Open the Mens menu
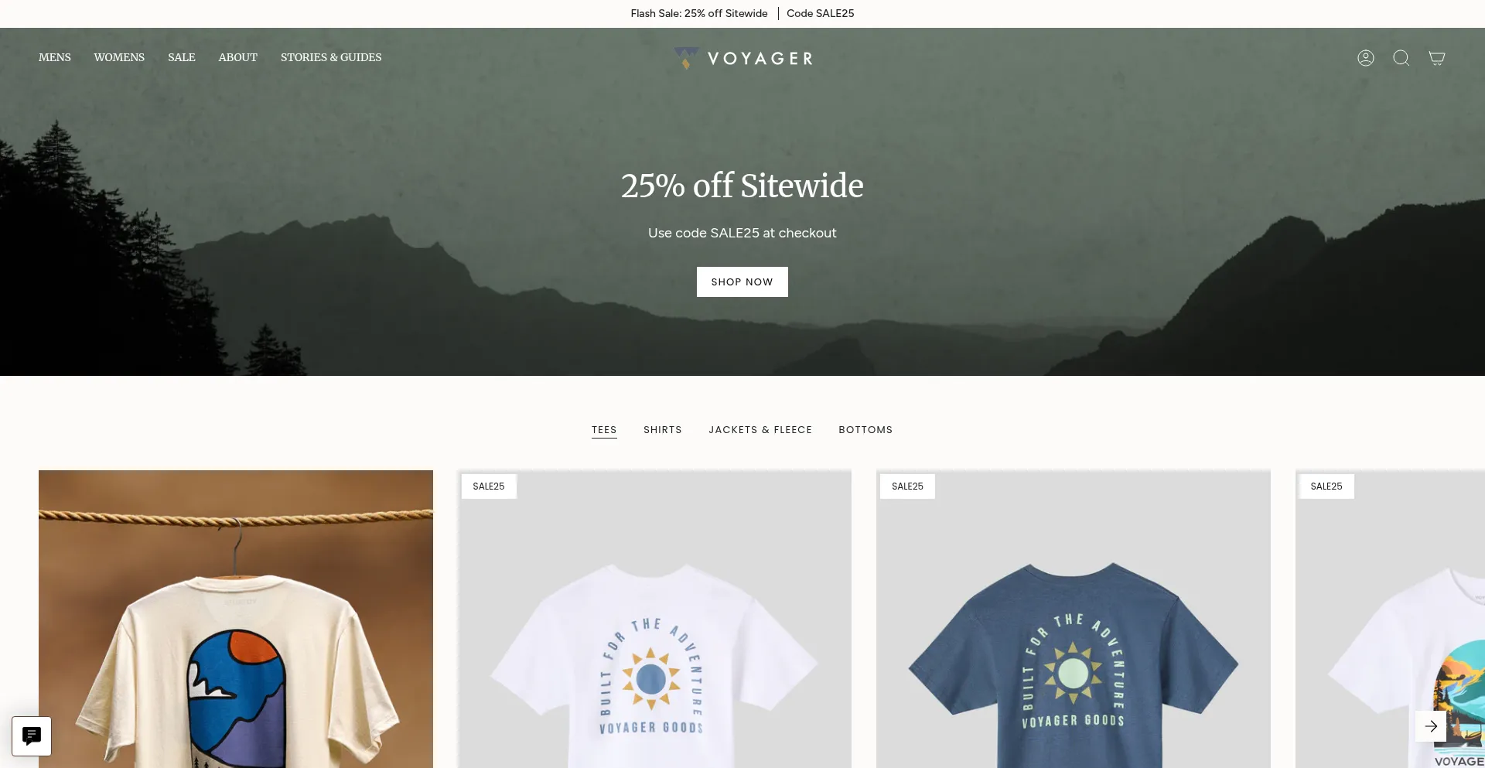 55,57
